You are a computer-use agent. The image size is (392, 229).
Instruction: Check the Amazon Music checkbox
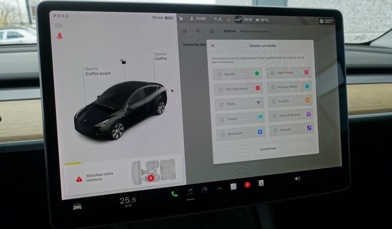point(273,87)
